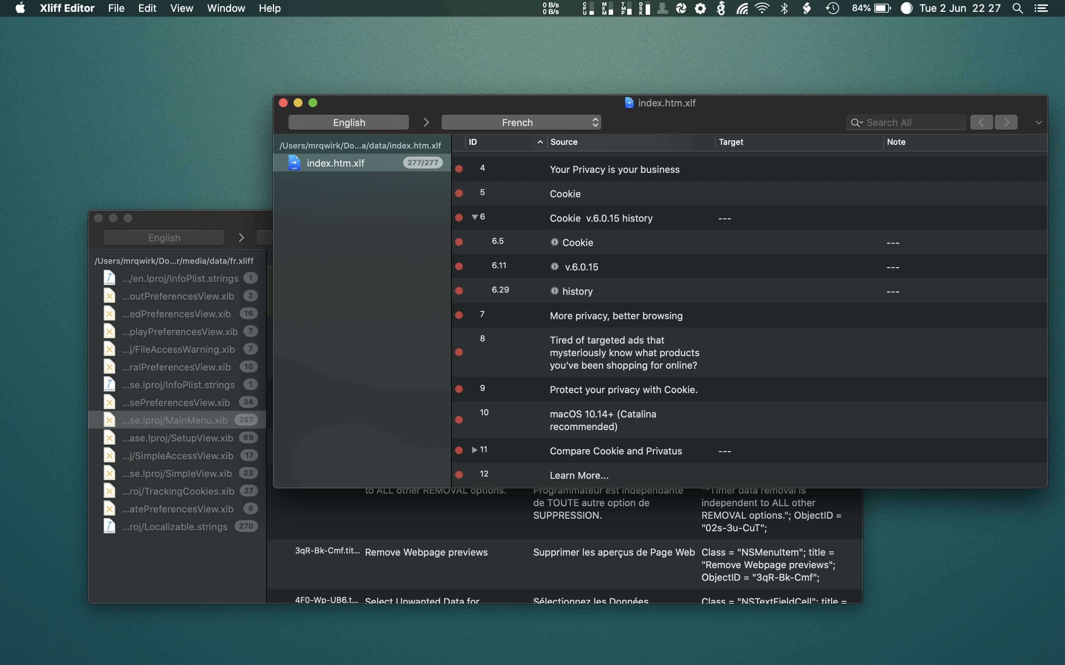Expand row 11 disclosure triangle
The width and height of the screenshot is (1065, 665).
(x=474, y=450)
